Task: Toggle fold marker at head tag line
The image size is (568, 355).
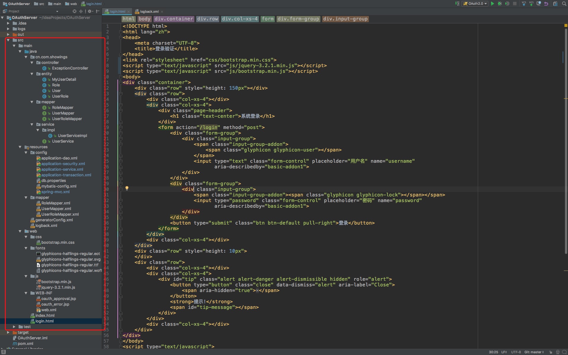Action: coord(121,38)
